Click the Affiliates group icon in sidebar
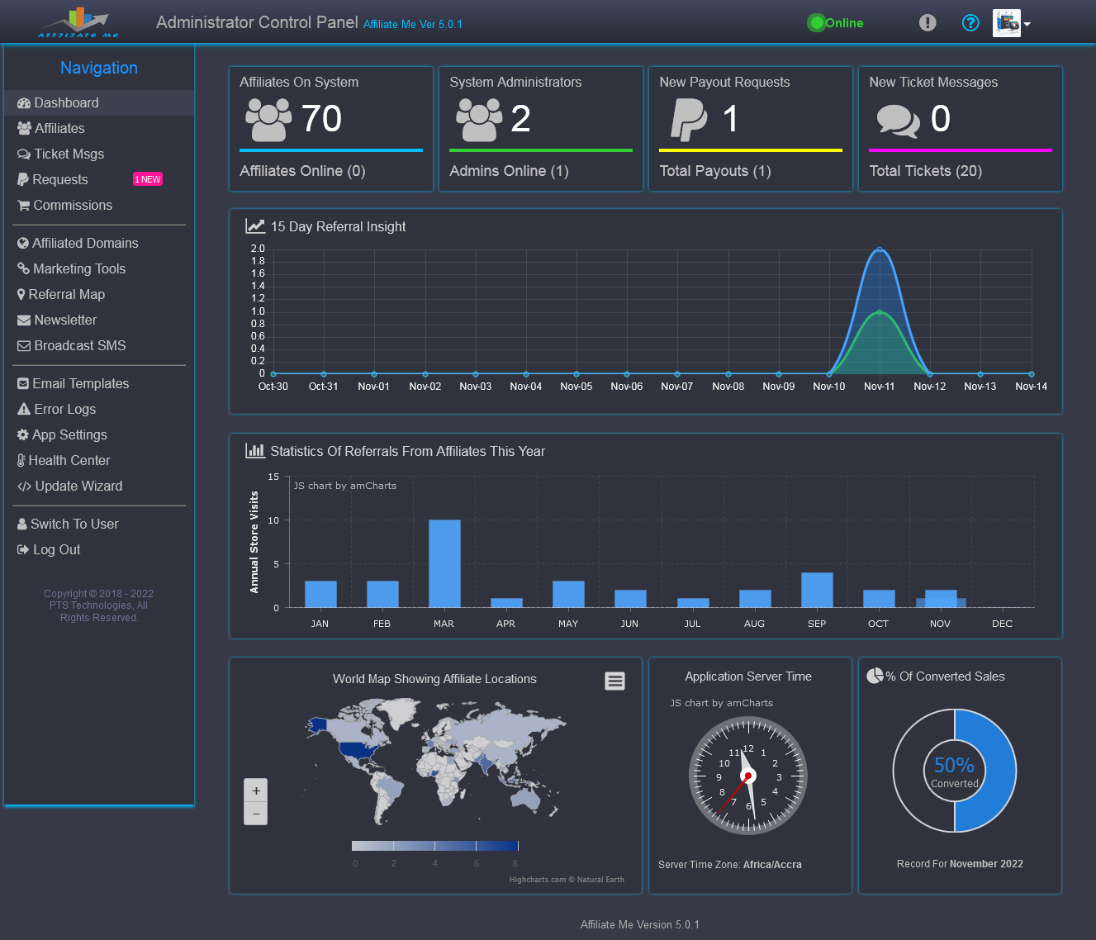Image resolution: width=1096 pixels, height=940 pixels. (x=24, y=129)
